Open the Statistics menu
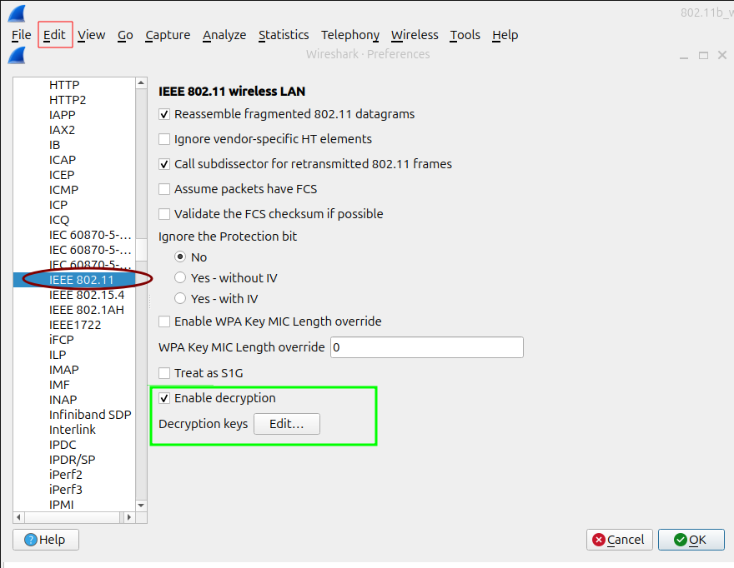 284,35
